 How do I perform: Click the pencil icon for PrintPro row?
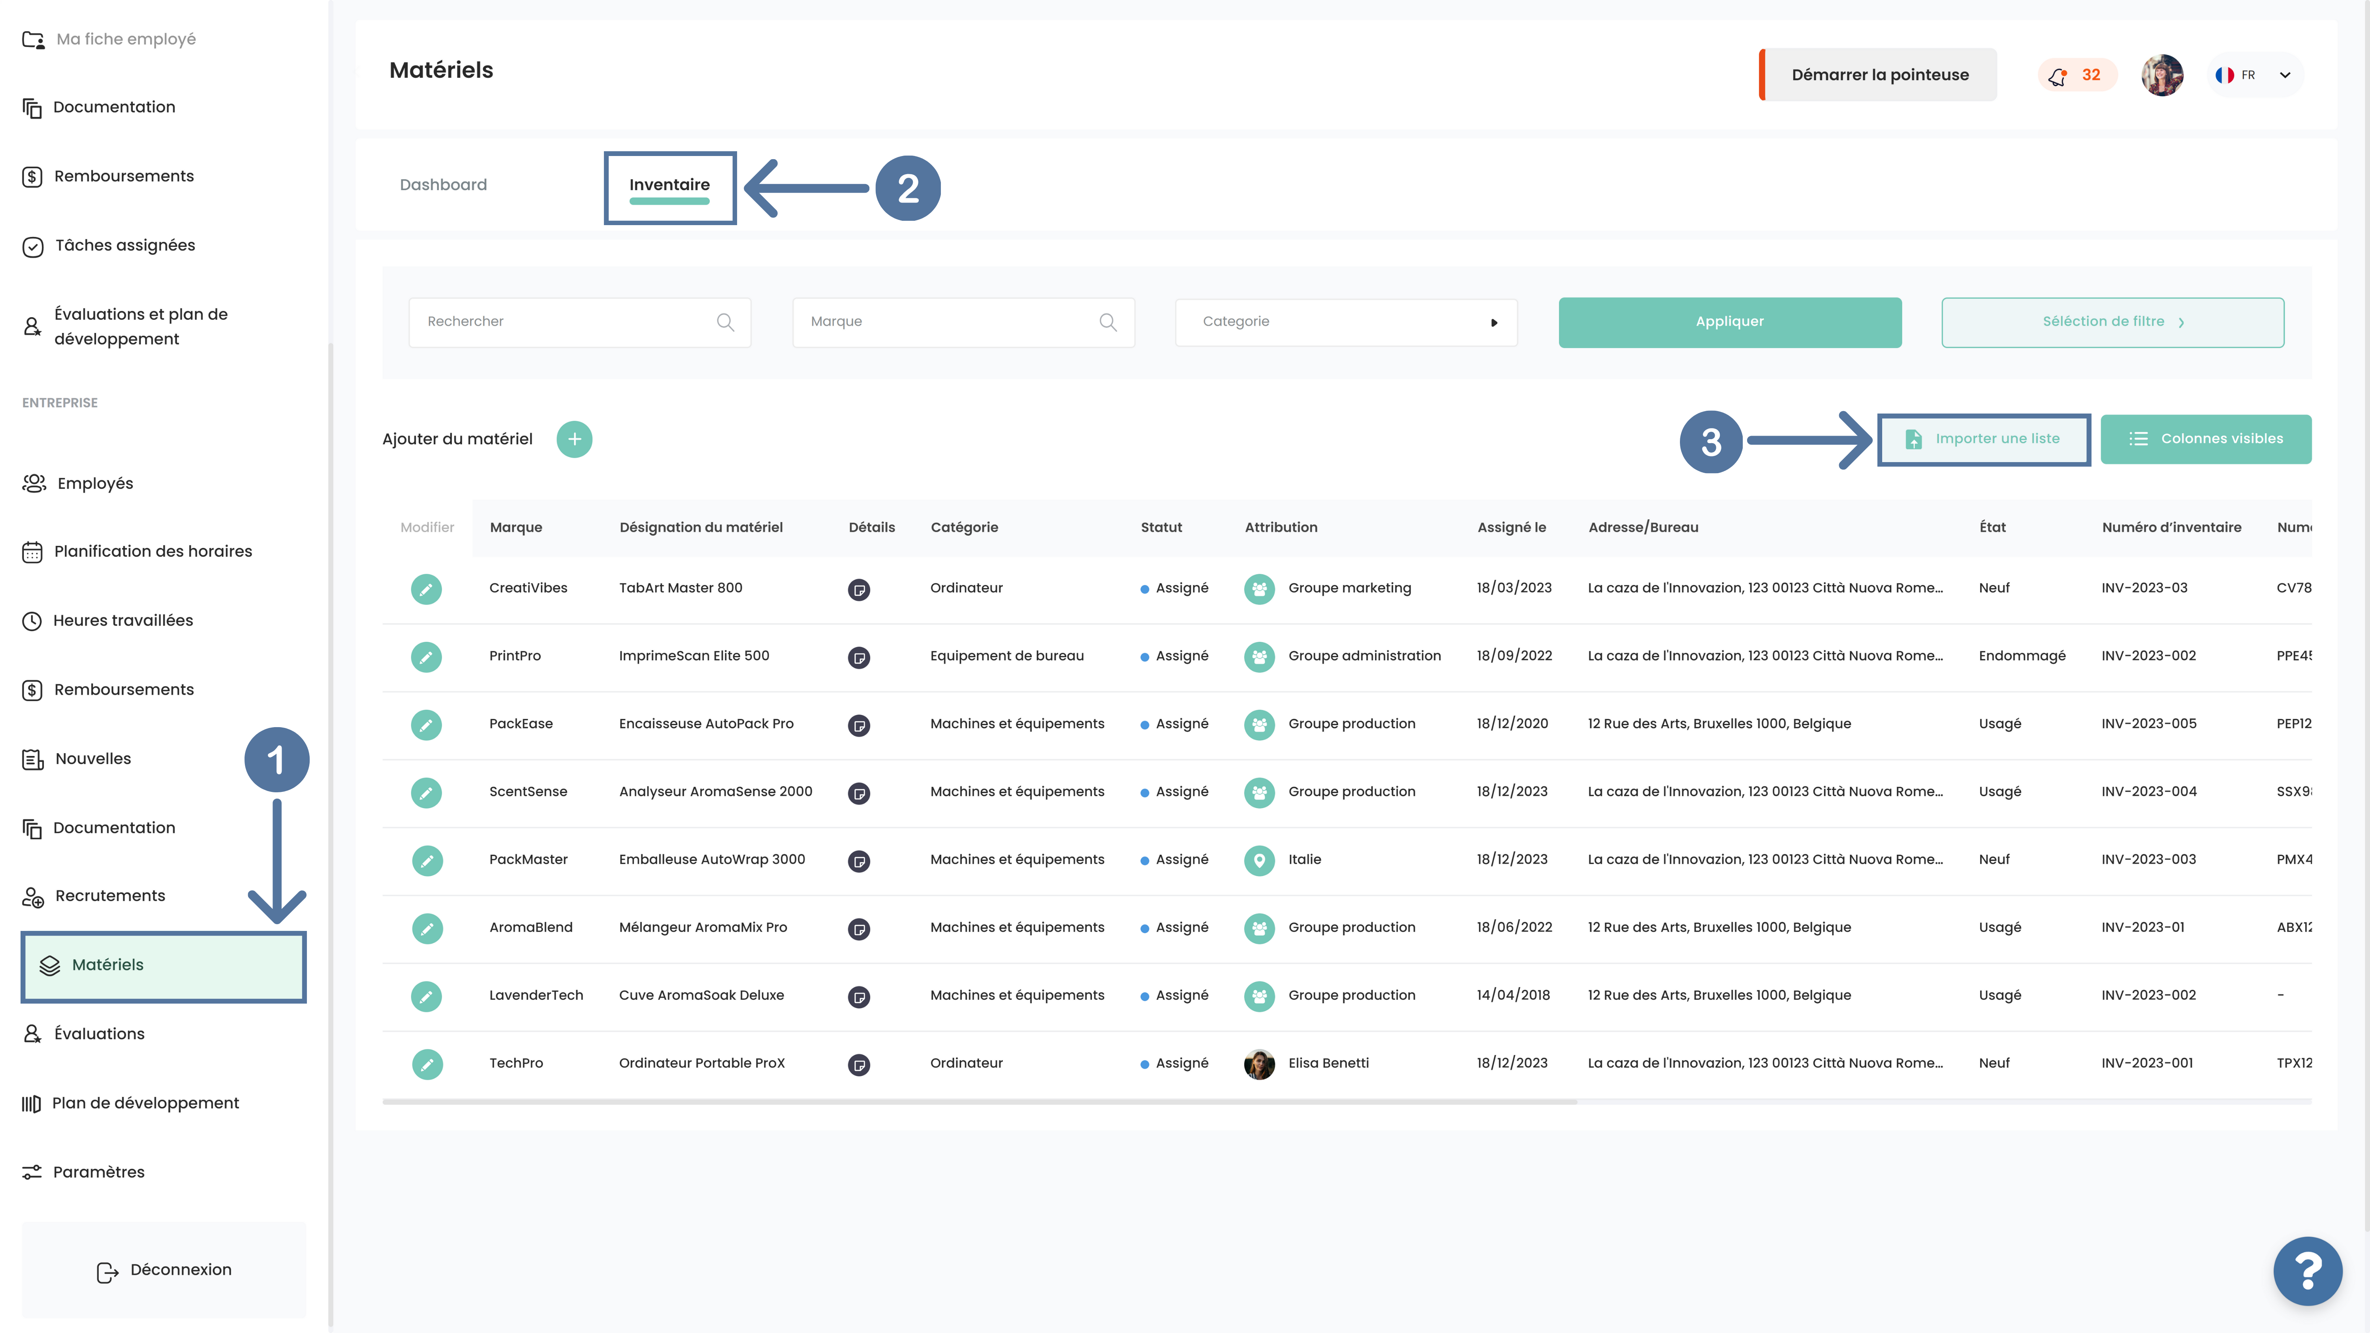[x=426, y=657]
